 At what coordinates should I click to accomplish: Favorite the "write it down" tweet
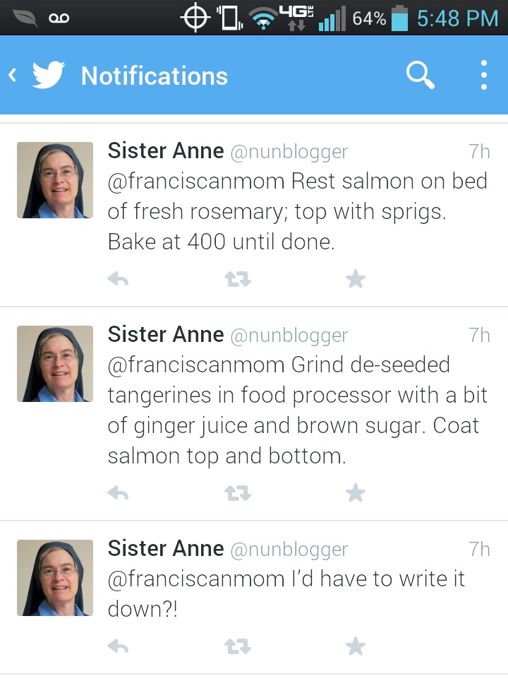pyautogui.click(x=356, y=646)
